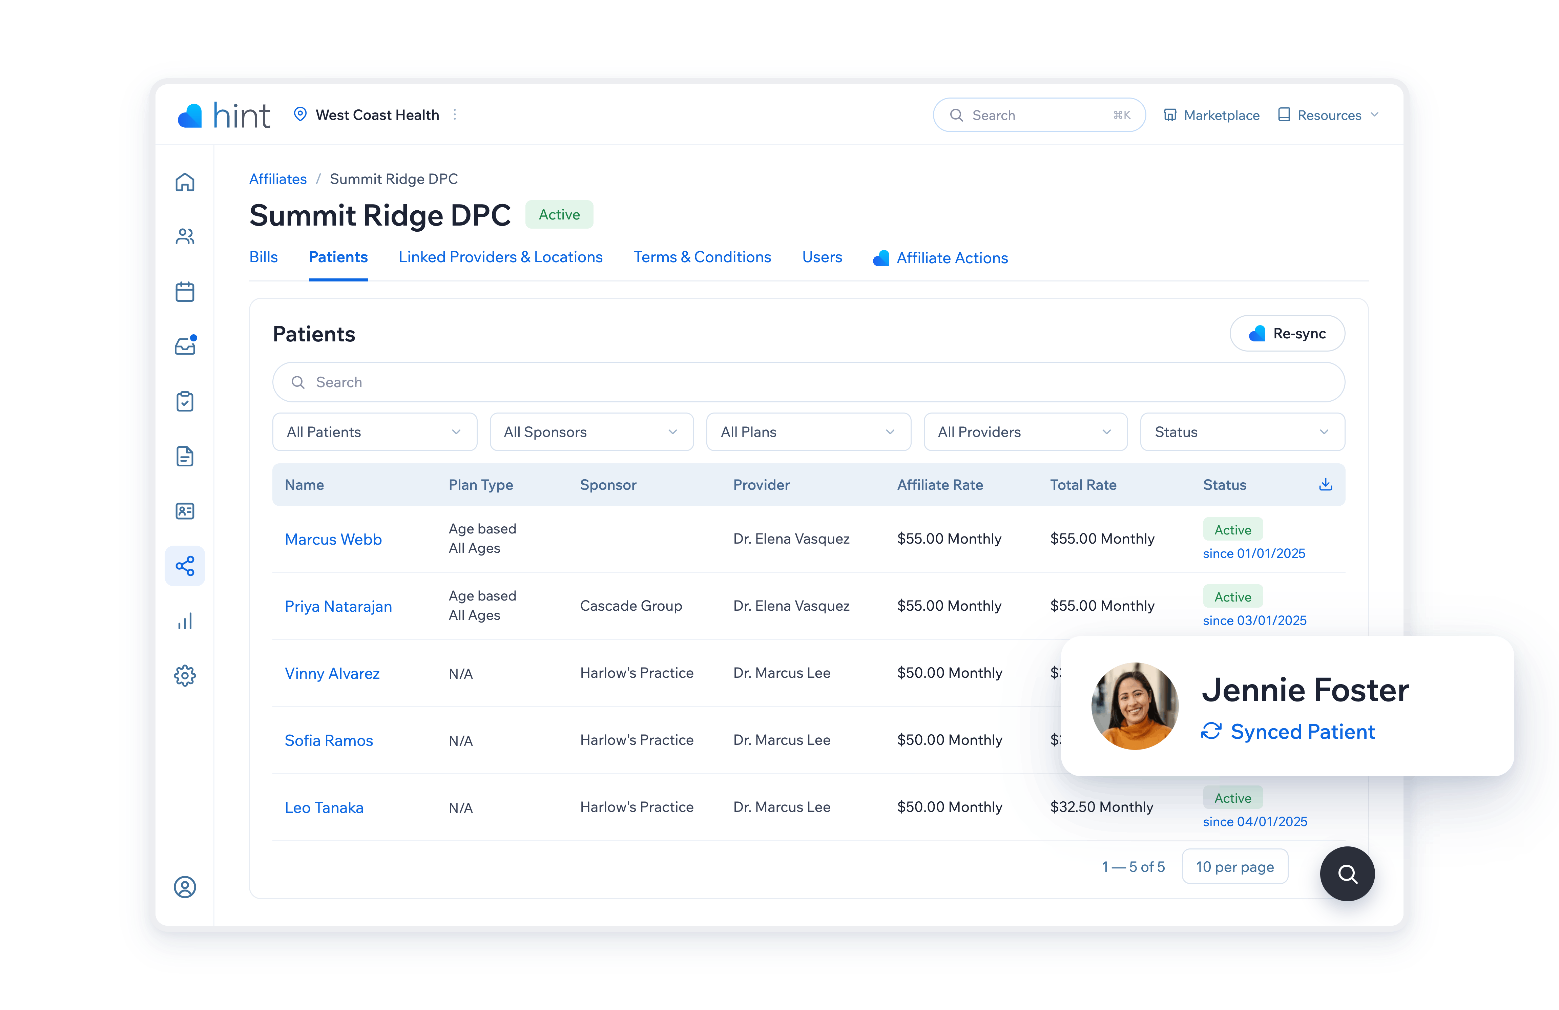Click the dark floating search button
Image resolution: width=1559 pixels, height=1010 pixels.
tap(1347, 874)
